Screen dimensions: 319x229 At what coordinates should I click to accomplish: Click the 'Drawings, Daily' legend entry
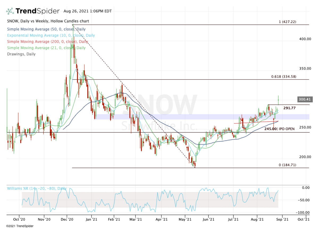(x=21, y=54)
